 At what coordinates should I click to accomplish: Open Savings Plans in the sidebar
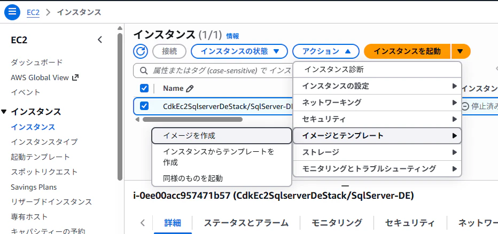34,187
